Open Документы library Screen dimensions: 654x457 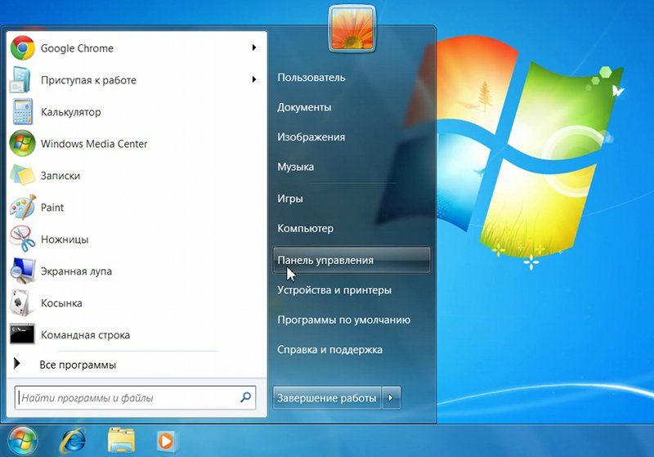point(304,107)
